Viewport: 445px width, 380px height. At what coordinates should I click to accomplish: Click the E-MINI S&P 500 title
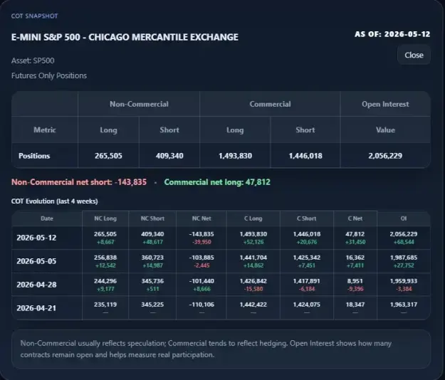pyautogui.click(x=125, y=37)
